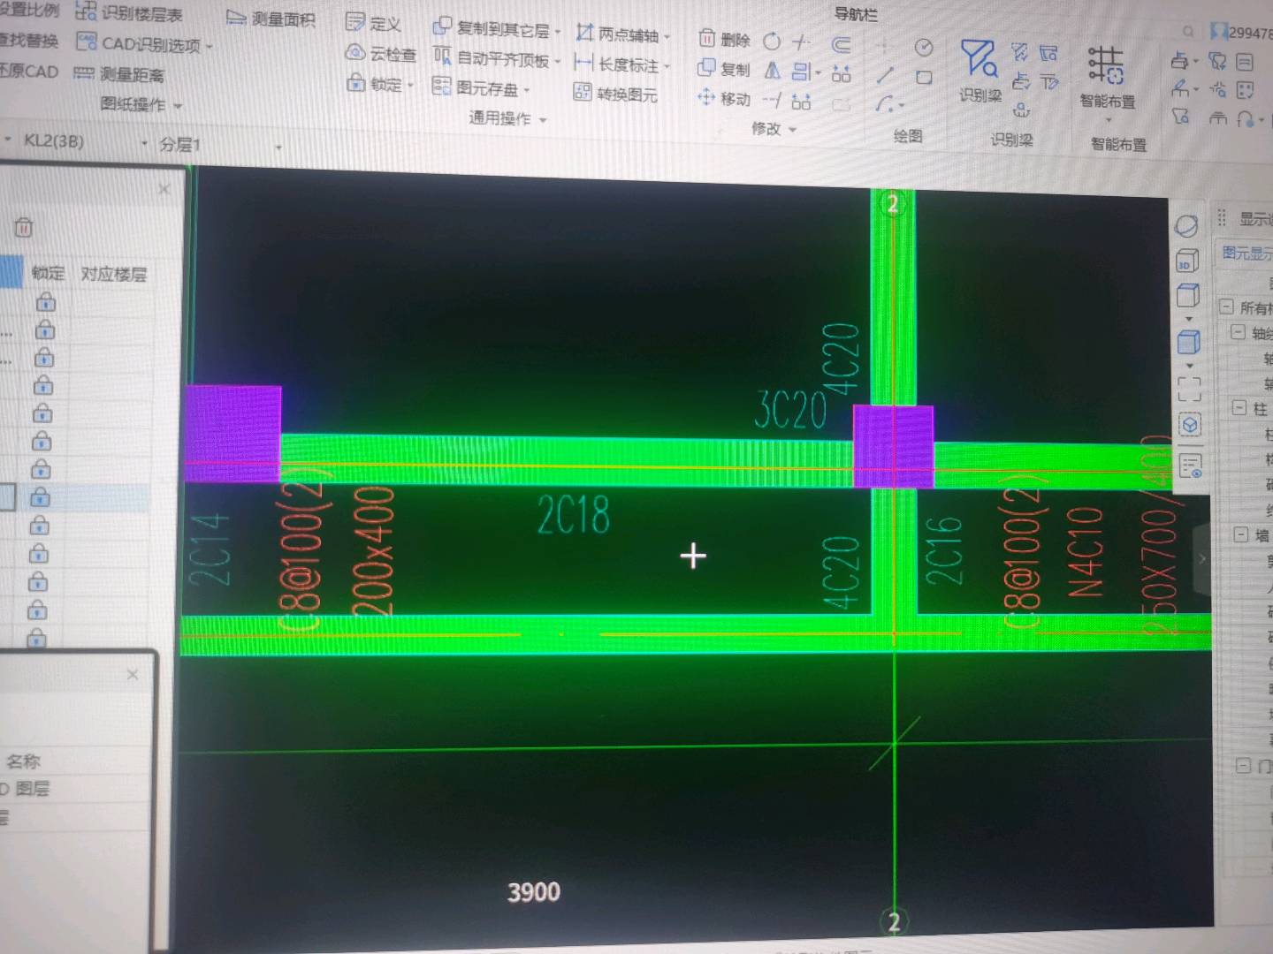Collapse the 墙 tree node
The width and height of the screenshot is (1273, 954).
click(1240, 534)
